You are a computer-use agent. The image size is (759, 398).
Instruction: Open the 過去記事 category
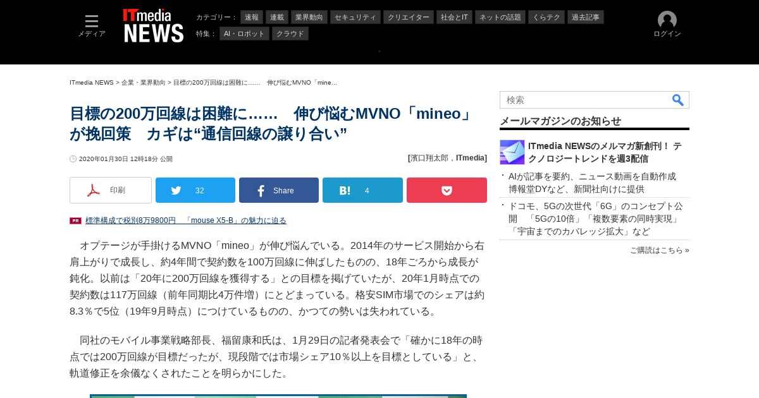(x=586, y=17)
